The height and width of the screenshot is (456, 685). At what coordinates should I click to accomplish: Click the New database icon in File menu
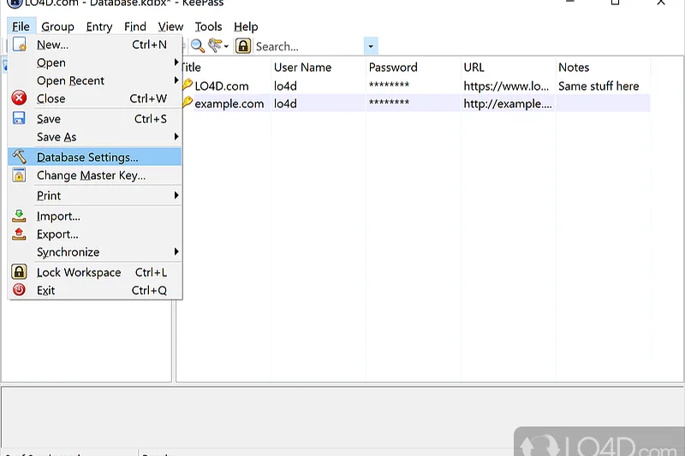coord(19,44)
